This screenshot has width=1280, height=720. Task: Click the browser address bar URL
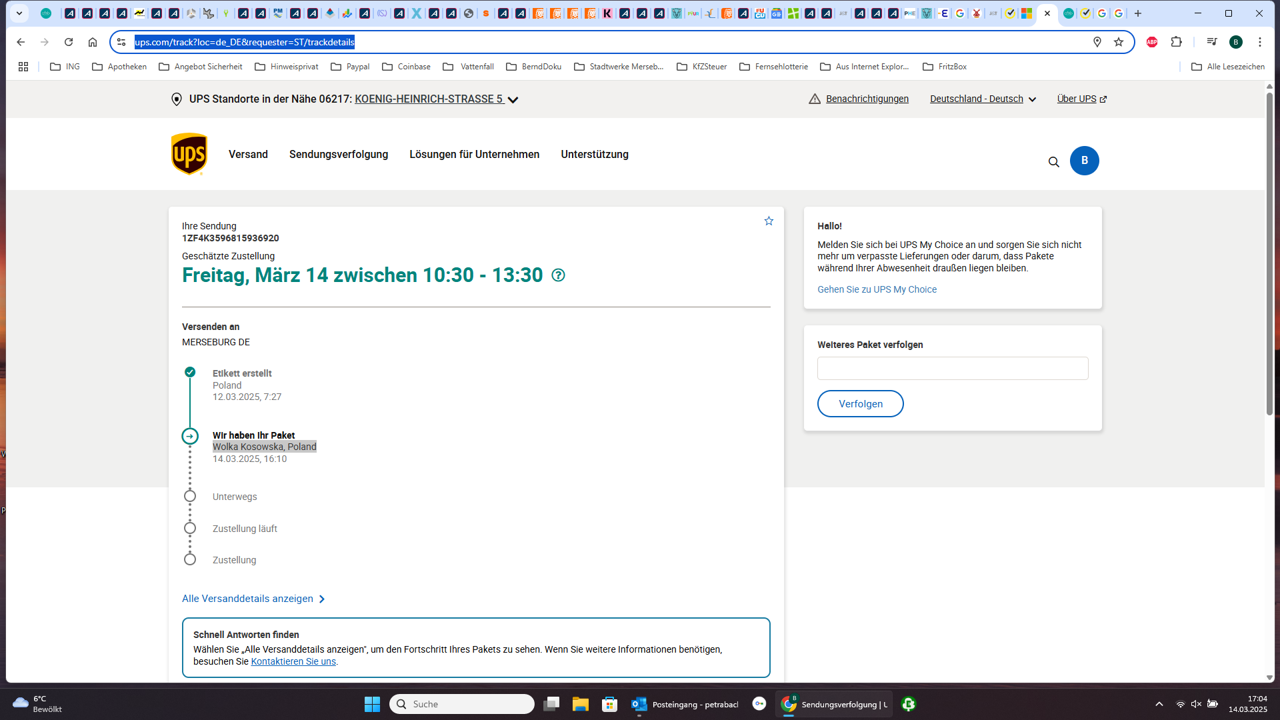point(245,42)
